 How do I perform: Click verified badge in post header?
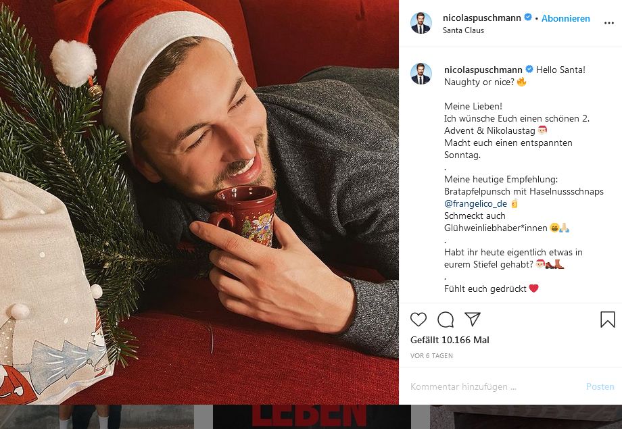pos(528,18)
